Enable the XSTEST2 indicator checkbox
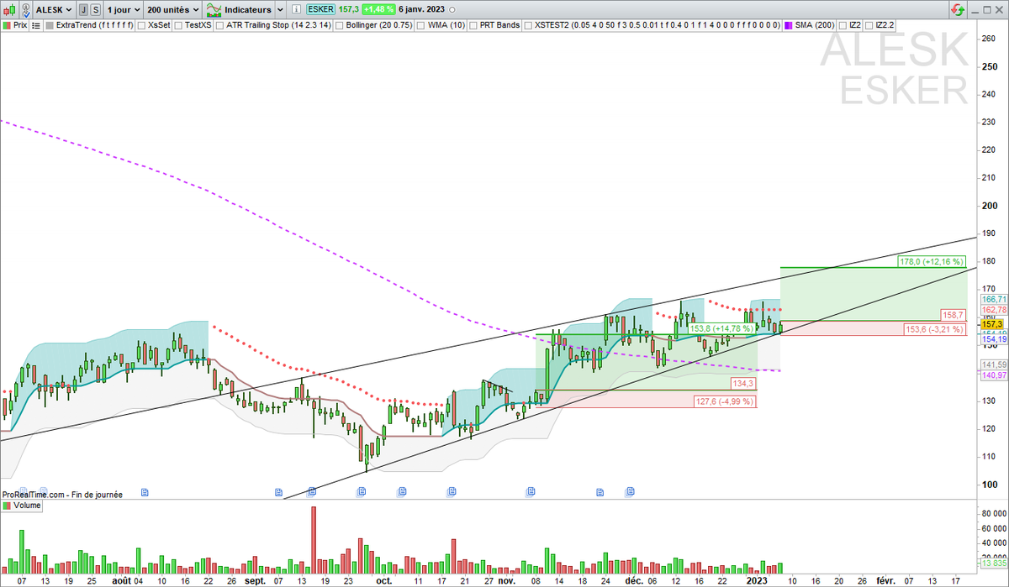This screenshot has width=1009, height=587. pyautogui.click(x=528, y=25)
